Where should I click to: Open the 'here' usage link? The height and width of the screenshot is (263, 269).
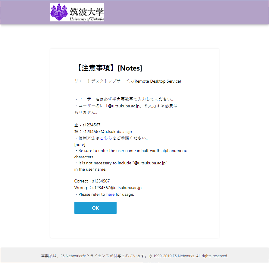(110, 195)
